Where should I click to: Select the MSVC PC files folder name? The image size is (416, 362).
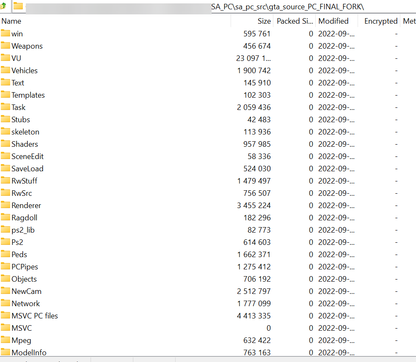coord(35,315)
